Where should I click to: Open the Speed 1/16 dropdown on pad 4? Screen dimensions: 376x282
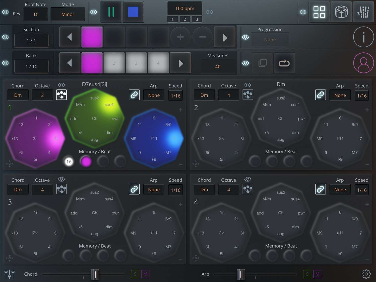pyautogui.click(x=362, y=190)
